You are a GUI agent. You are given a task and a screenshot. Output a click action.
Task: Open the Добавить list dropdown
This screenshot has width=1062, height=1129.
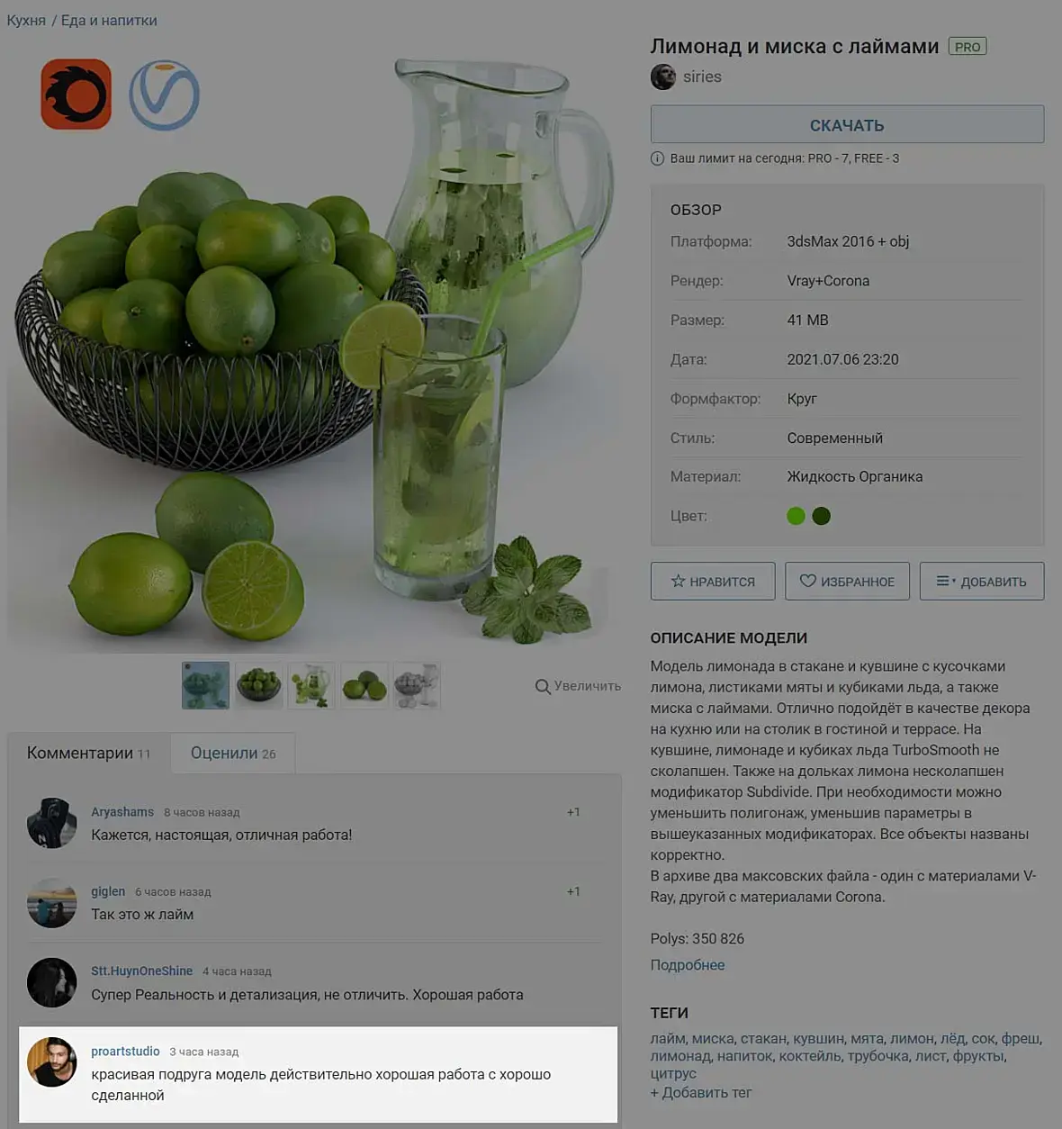pos(982,582)
